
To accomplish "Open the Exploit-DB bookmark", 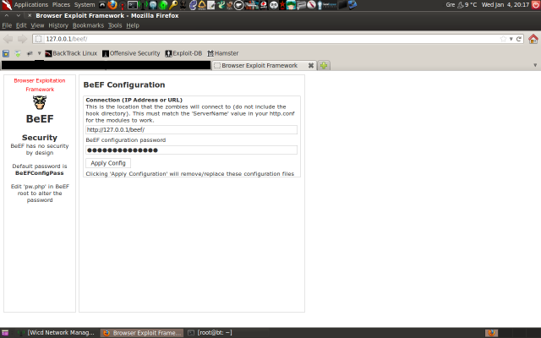I will (x=184, y=53).
